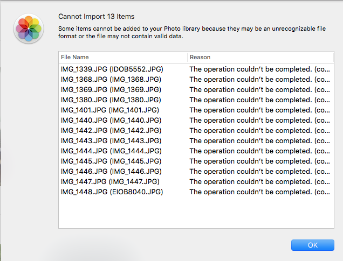The image size is (343, 261).
Task: Highlight the IMG_1380.JPG entry
Action: click(x=111, y=100)
